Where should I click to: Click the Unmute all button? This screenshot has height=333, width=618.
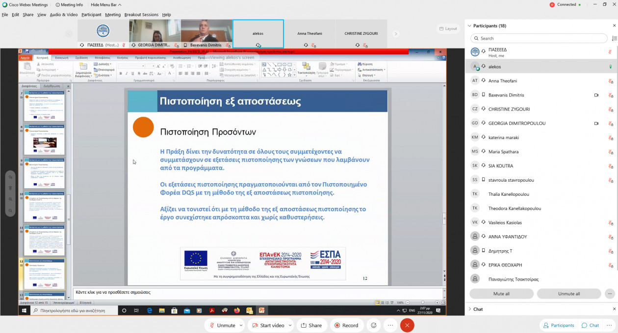569,294
